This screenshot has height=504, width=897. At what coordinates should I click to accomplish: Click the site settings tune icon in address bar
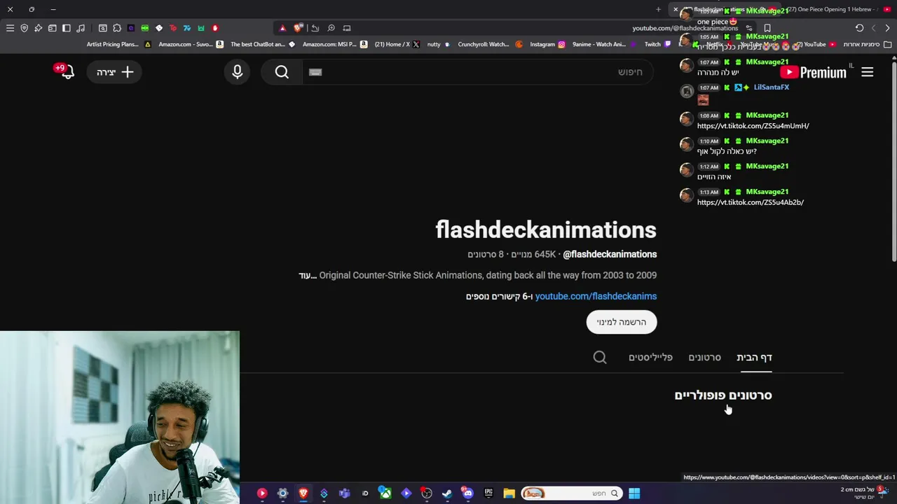click(748, 28)
